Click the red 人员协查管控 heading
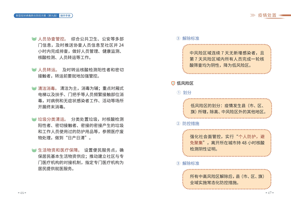 click(52, 39)
